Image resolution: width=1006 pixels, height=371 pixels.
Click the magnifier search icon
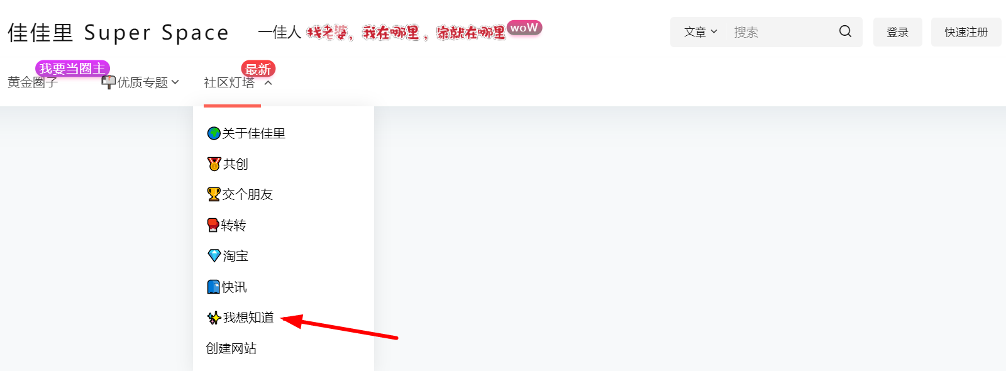845,31
